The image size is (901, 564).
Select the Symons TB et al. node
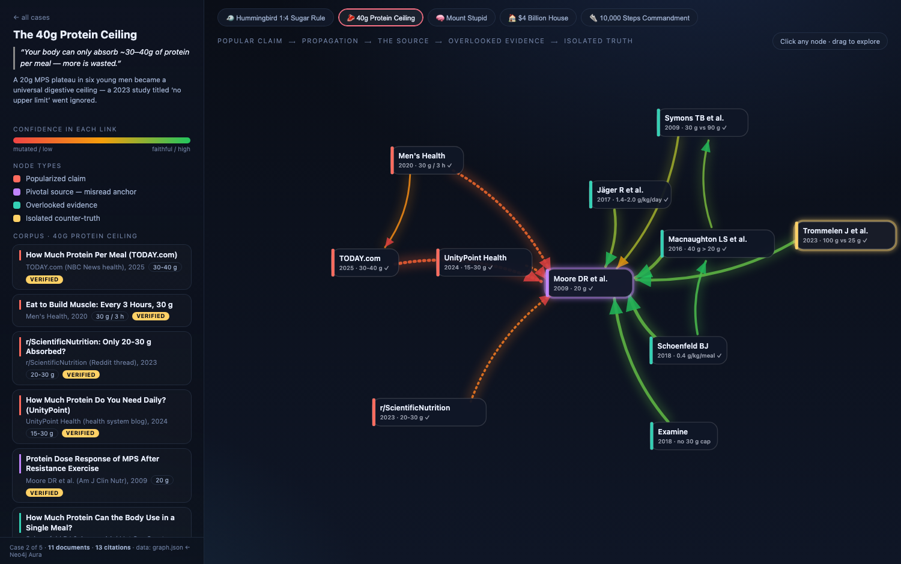[702, 122]
